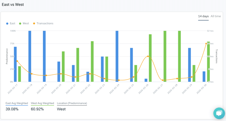Click the East bar for 2020-03-24

point(117,56)
